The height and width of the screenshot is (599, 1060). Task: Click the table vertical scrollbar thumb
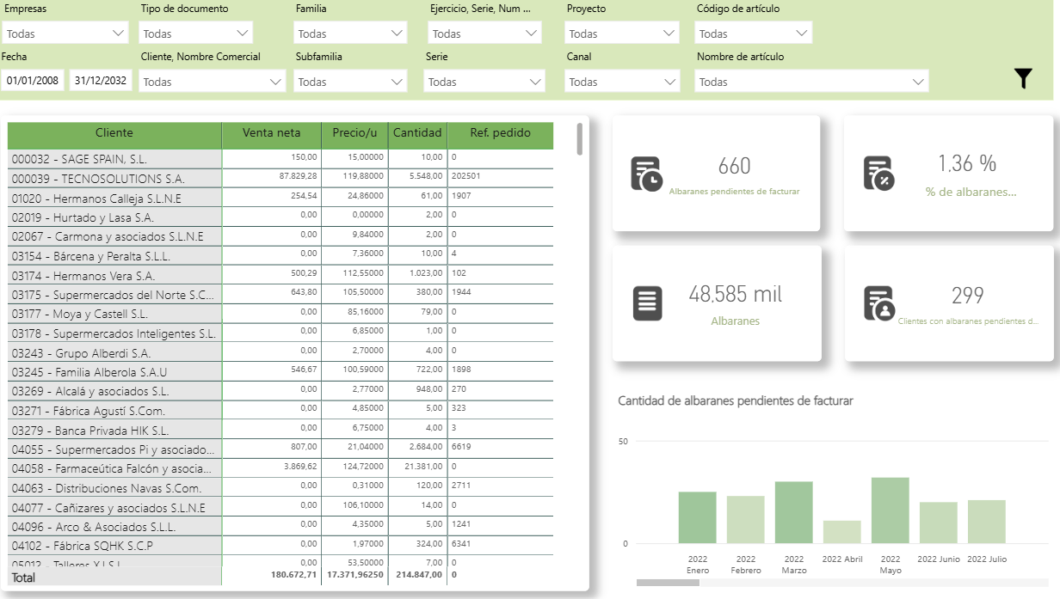point(580,139)
